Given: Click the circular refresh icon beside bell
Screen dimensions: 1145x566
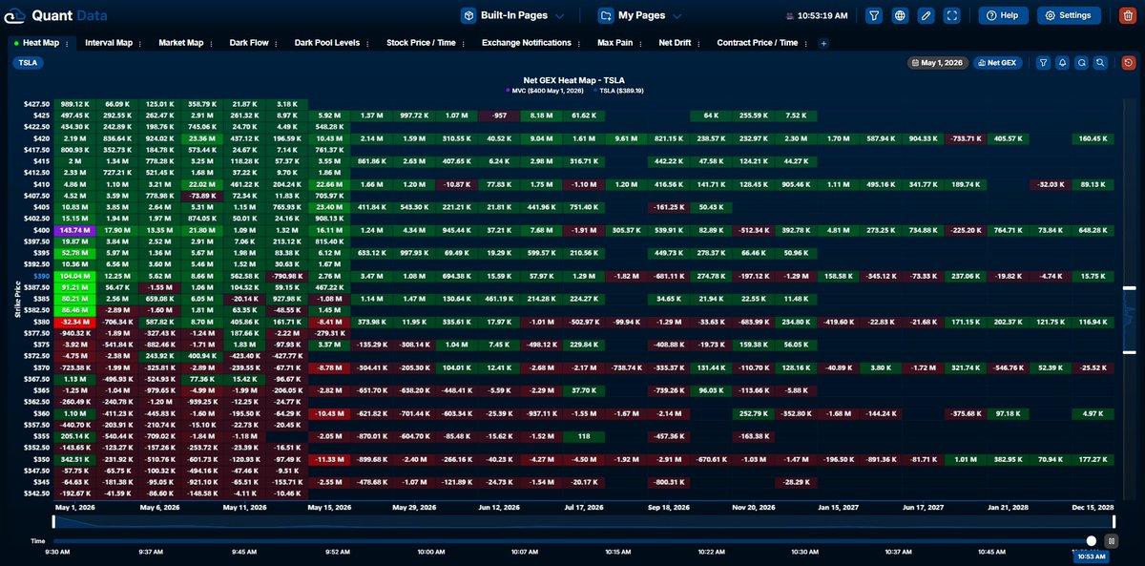Looking at the screenshot, I should 1081,62.
